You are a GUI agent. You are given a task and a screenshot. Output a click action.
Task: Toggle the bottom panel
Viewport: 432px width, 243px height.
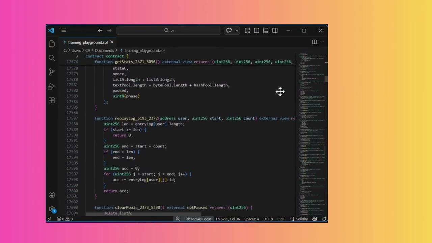(x=266, y=30)
